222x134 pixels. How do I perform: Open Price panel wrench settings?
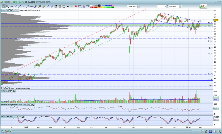(x=7, y=10)
